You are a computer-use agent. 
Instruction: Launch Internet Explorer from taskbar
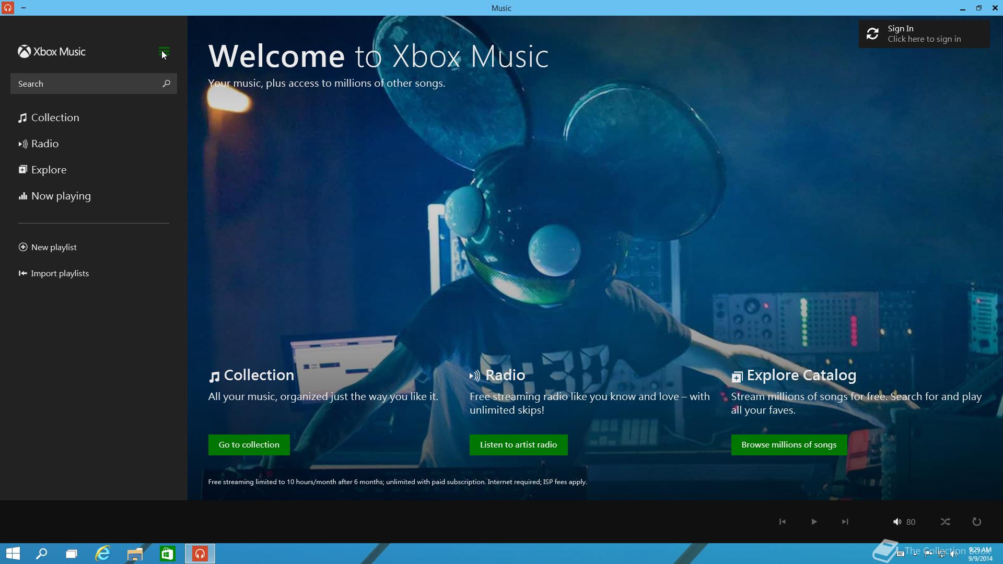(x=103, y=554)
